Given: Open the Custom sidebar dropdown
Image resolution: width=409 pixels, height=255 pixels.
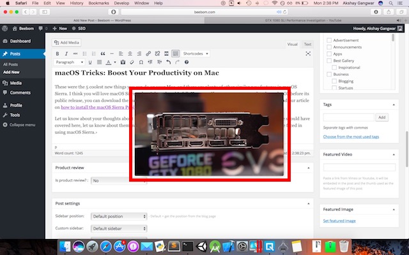Looking at the screenshot, I should (119, 228).
